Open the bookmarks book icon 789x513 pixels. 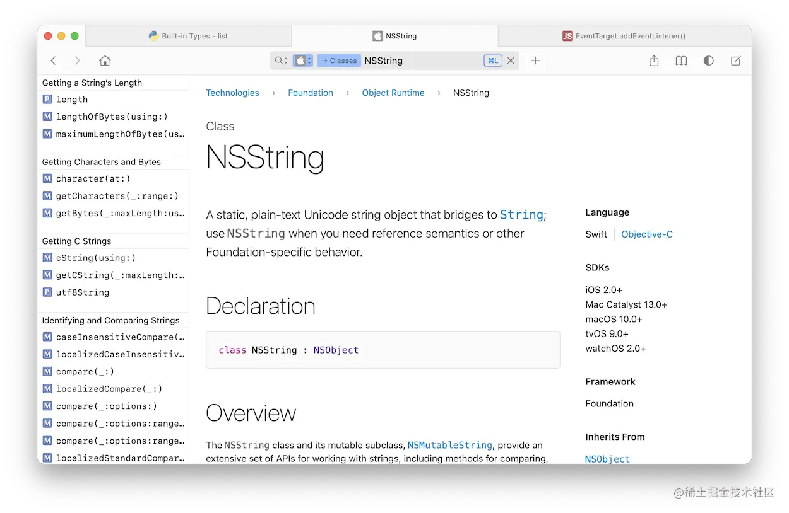681,61
